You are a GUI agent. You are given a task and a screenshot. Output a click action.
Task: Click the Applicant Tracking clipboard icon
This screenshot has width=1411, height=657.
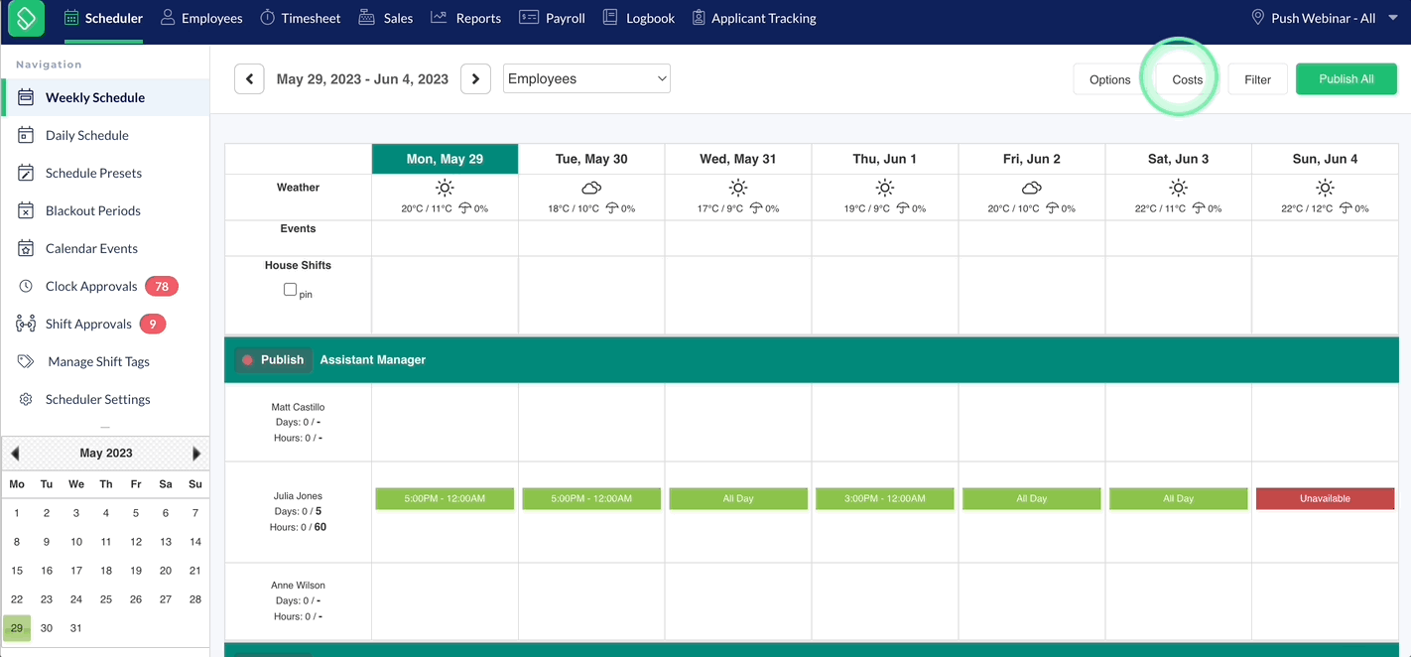point(699,18)
